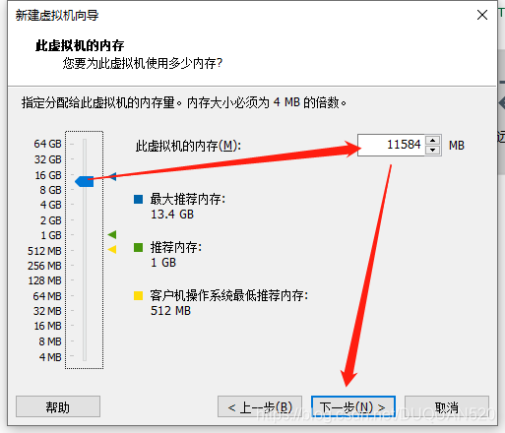This screenshot has width=505, height=433.
Task: Select the 256 MB scale label
Action: pos(44,266)
